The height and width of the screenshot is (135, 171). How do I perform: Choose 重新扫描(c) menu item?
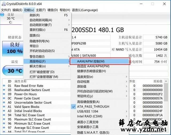47,30
